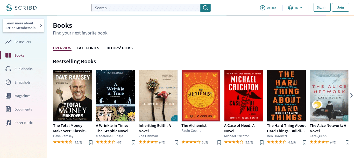Screen dimensions: 354x158
Task: Click the Upload link text
Action: click(272, 8)
